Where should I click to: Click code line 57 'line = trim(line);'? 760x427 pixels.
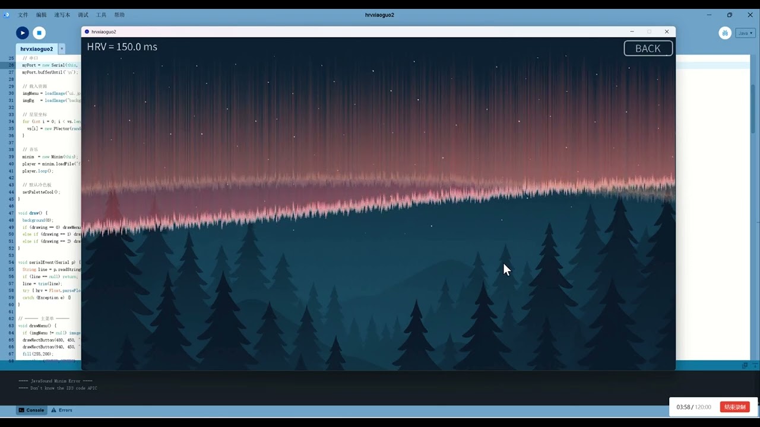point(42,283)
